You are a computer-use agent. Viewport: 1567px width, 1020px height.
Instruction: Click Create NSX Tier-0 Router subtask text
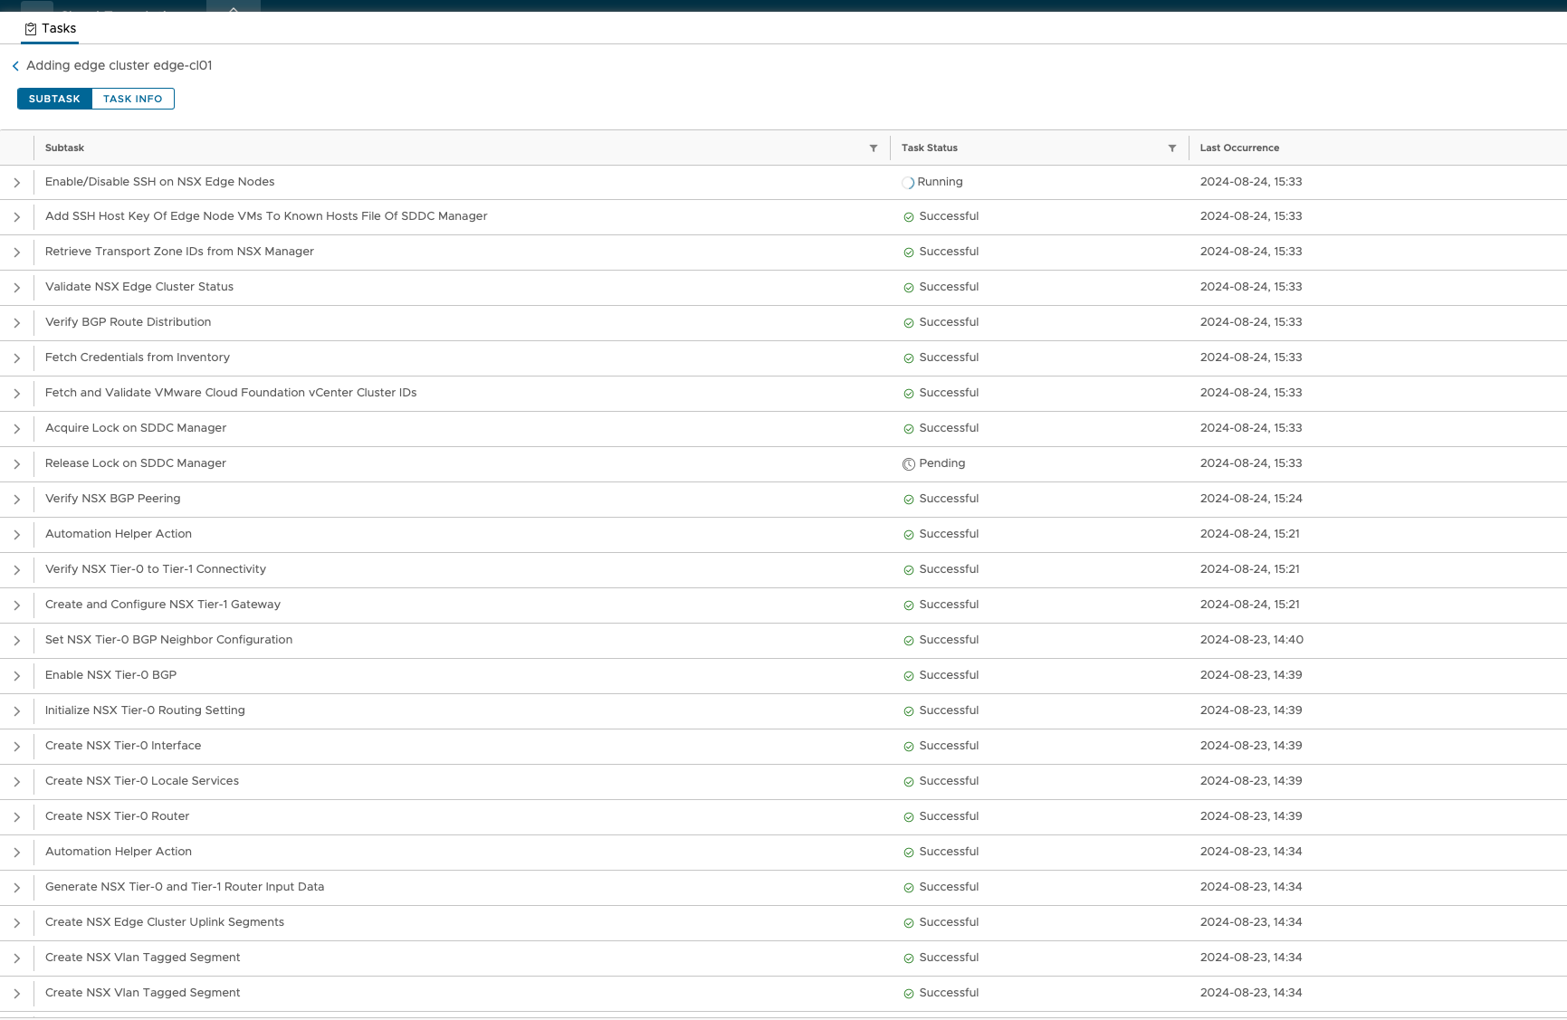click(x=118, y=816)
